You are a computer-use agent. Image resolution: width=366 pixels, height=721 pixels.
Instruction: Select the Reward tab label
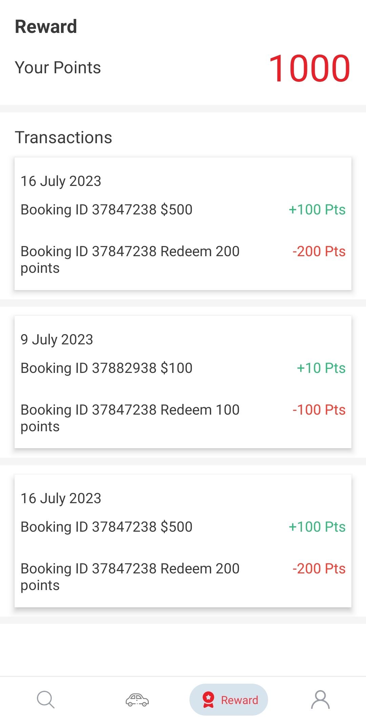point(239,700)
